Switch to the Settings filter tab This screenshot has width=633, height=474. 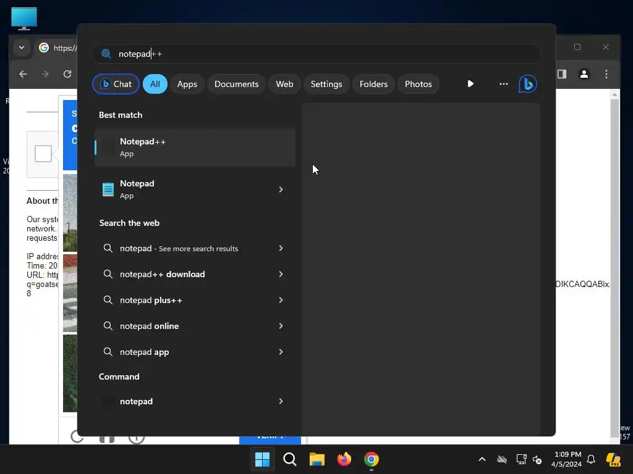[326, 84]
